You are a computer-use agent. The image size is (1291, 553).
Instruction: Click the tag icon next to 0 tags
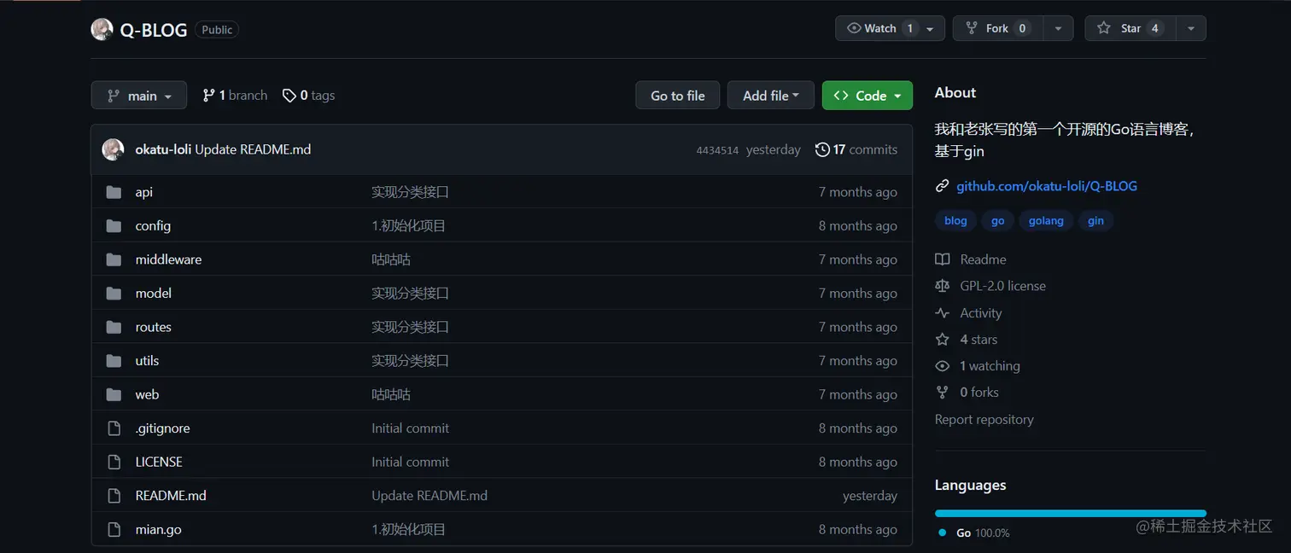(289, 96)
